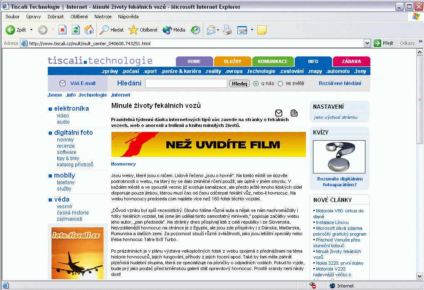424x290 pixels.
Task: Click Váš E-mail envelope icon
Action: [x=62, y=83]
